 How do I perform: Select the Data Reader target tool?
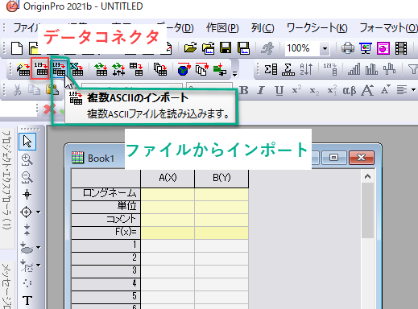27,212
